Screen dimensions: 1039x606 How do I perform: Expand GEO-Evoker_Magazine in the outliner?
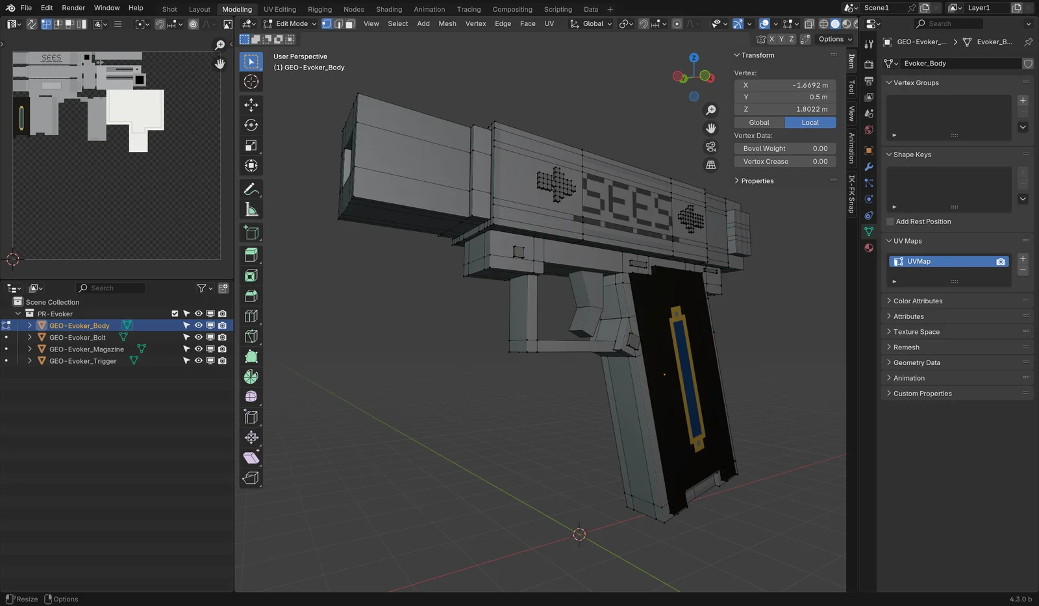click(x=30, y=349)
